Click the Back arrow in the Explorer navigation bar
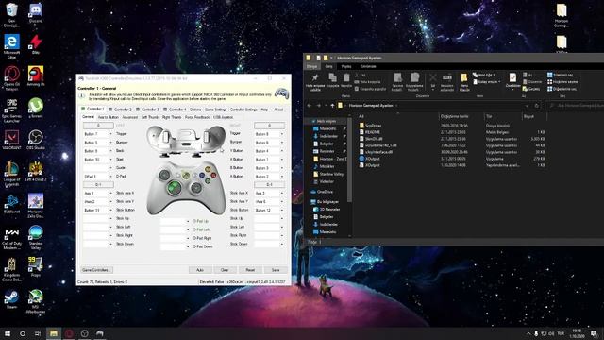This screenshot has width=604, height=340. (x=309, y=105)
